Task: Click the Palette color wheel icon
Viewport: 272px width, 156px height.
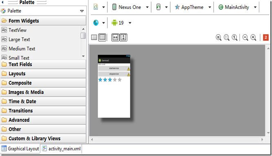Action: click(x=3, y=11)
